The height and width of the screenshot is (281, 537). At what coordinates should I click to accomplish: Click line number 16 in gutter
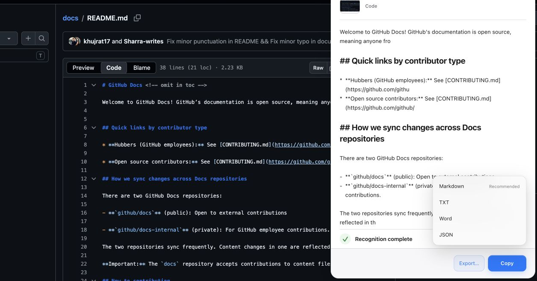(84, 213)
